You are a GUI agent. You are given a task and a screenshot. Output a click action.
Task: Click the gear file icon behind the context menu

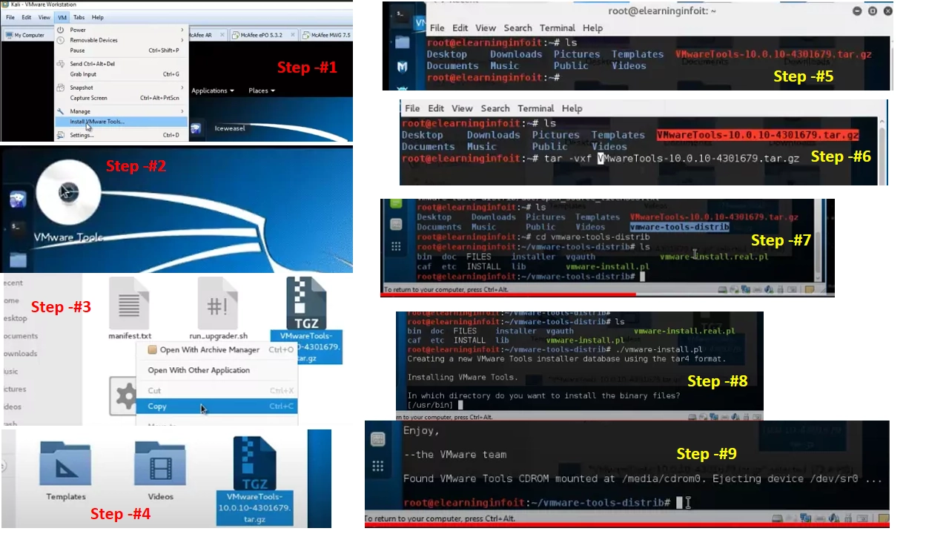[123, 395]
